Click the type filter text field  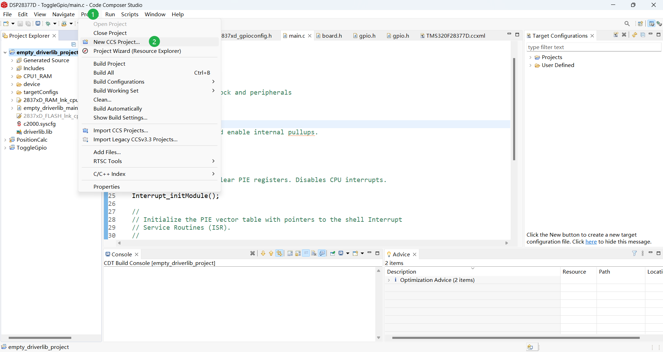(593, 47)
